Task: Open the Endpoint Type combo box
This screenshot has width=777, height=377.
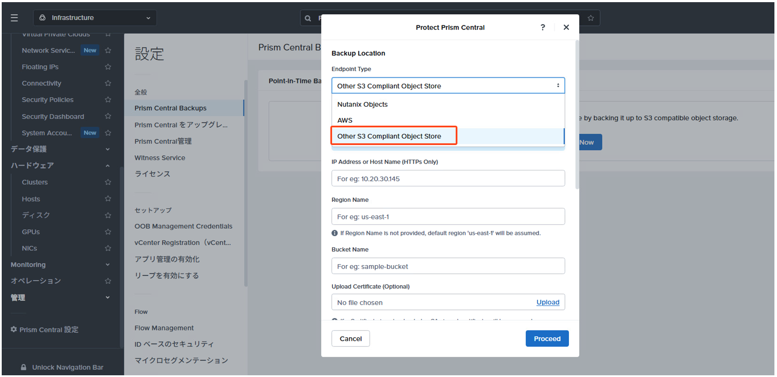Action: (x=448, y=86)
